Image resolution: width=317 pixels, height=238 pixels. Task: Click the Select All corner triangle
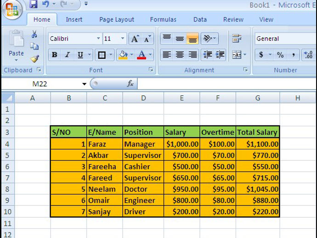pos(8,98)
